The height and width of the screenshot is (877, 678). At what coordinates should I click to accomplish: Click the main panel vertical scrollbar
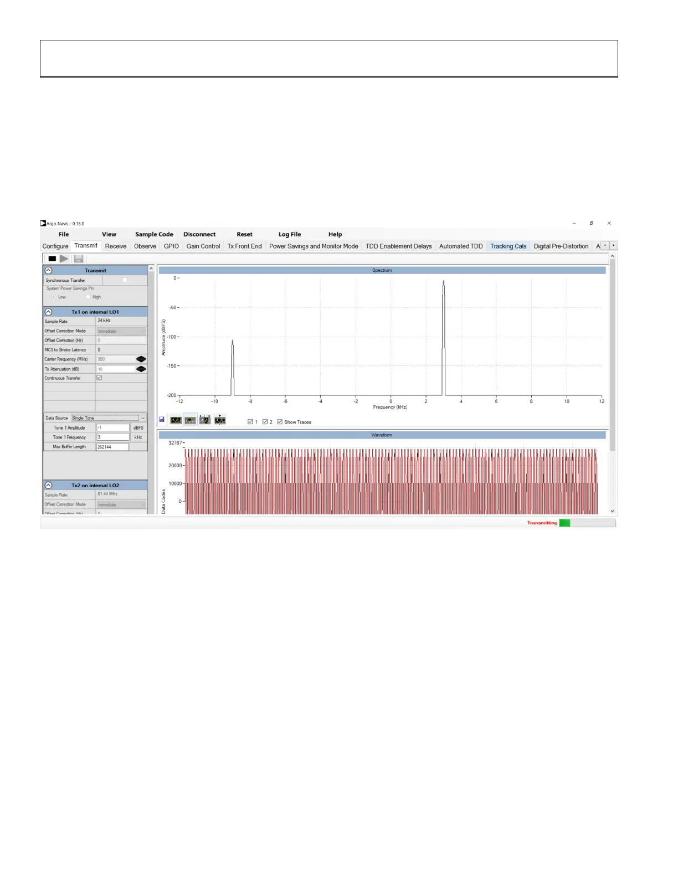click(612, 384)
